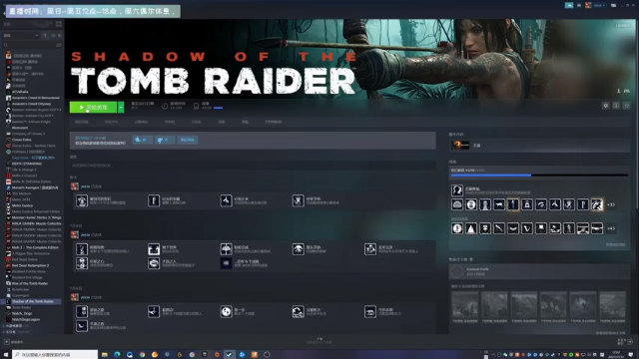639x359 pixels.
Task: Open the last screenshot thumbnail in right panel
Action: (x=612, y=307)
